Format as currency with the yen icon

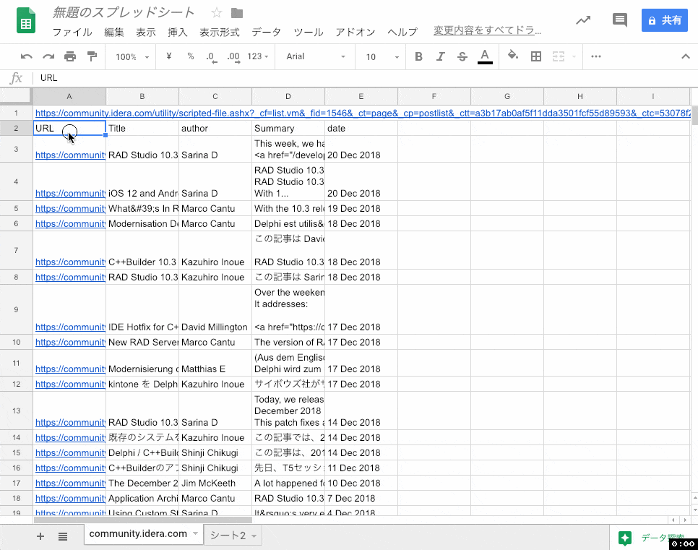click(x=168, y=56)
